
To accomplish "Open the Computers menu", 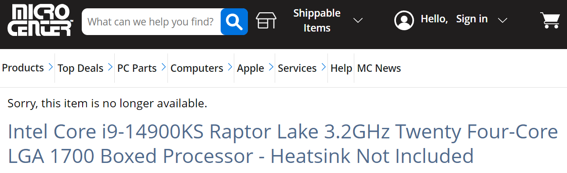I will (197, 68).
